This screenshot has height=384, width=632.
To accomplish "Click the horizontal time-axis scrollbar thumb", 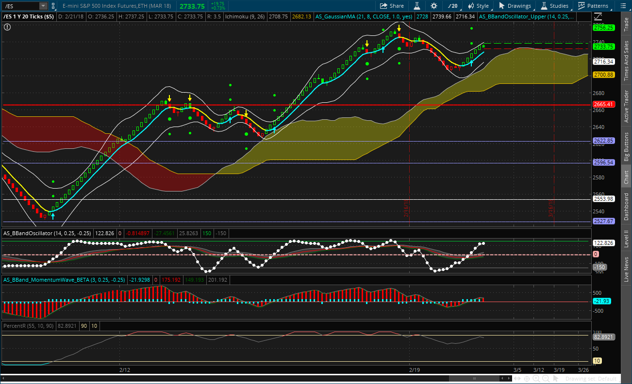I will coord(474,378).
